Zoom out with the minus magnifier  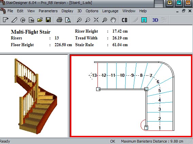click(88, 20)
